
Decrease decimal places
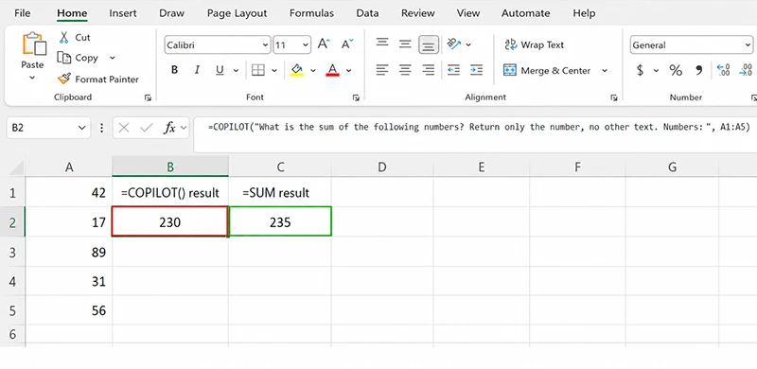(x=746, y=71)
